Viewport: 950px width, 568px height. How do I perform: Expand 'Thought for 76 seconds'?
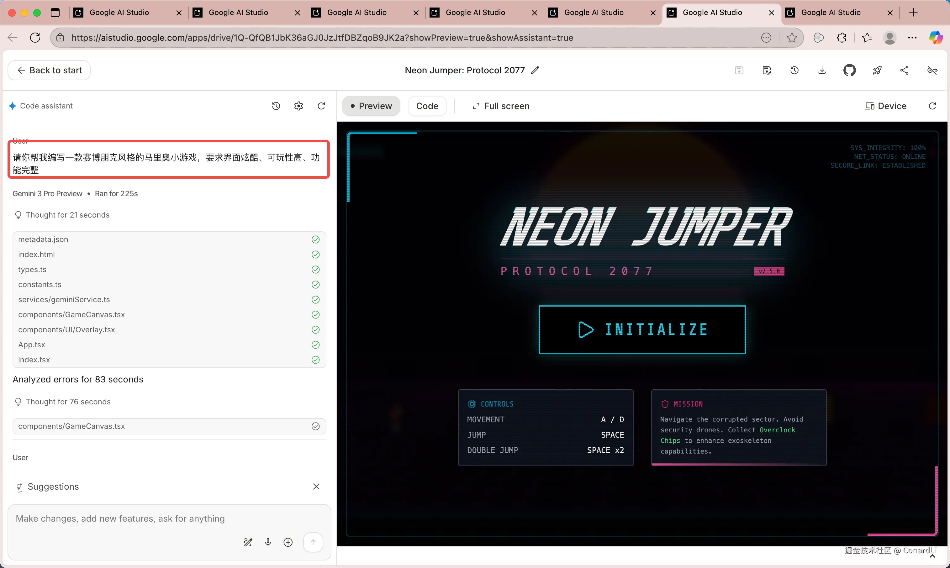click(68, 402)
